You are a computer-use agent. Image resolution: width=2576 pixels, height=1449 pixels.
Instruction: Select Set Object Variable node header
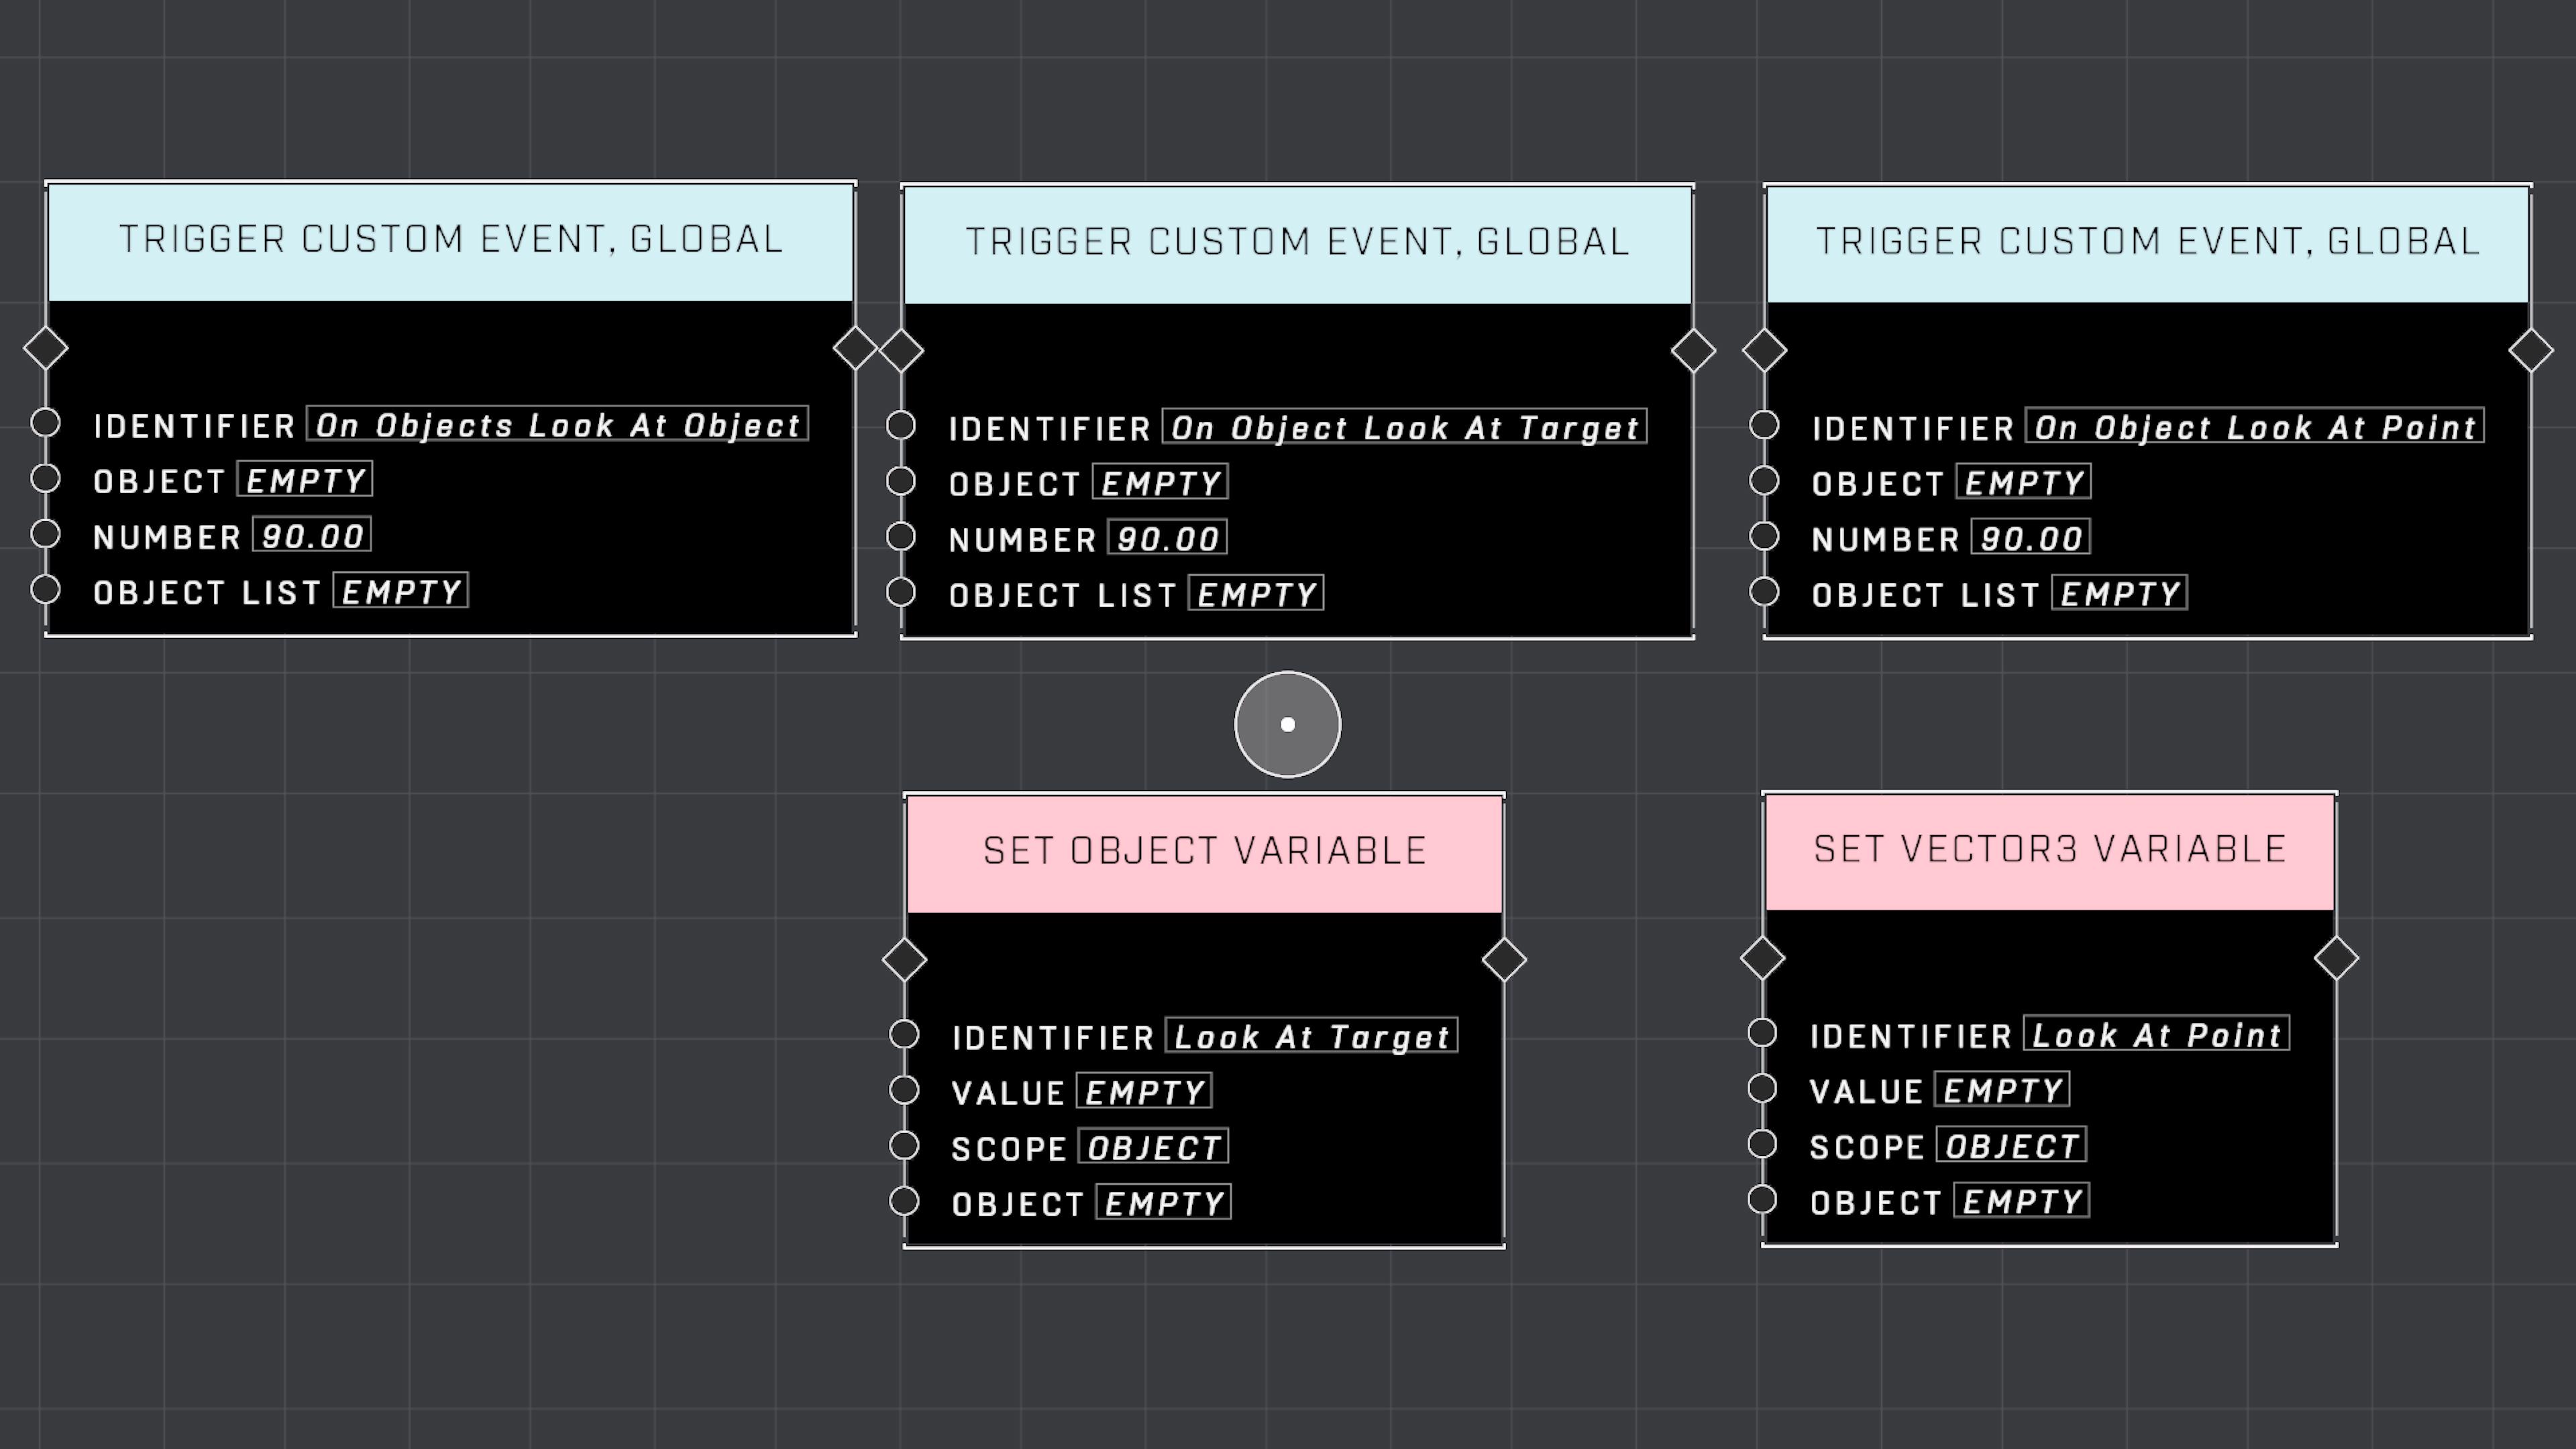[1205, 854]
